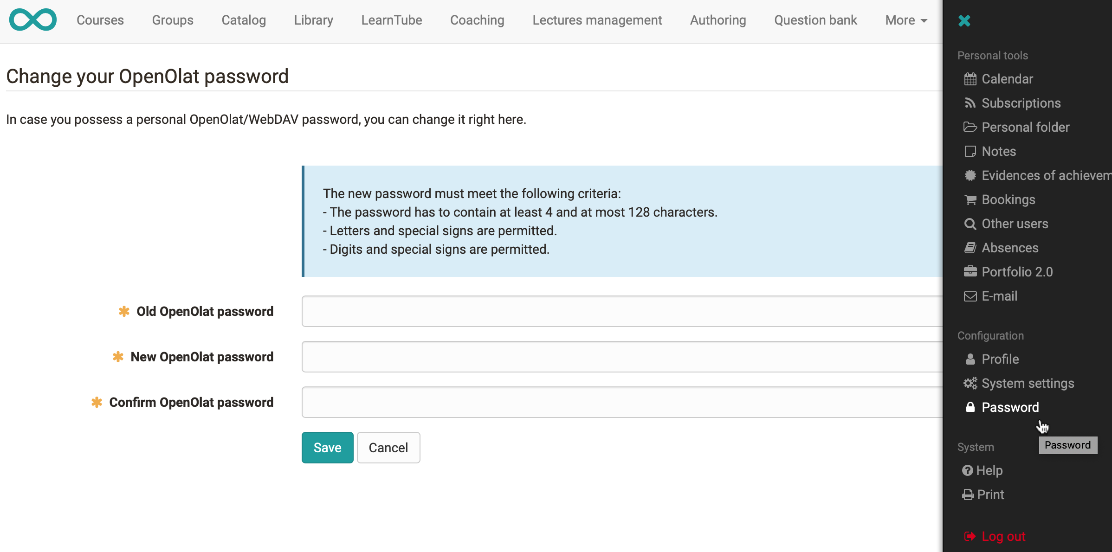
Task: Open Subscriptions feed icon
Action: (970, 103)
